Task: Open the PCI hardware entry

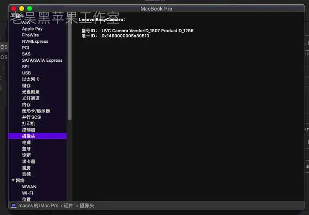Action: 25,48
